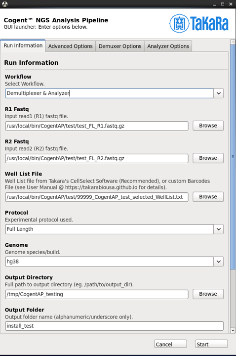
Task: Click the Workflow field showing Demultiplexer & Analyzer
Action: (x=109, y=93)
